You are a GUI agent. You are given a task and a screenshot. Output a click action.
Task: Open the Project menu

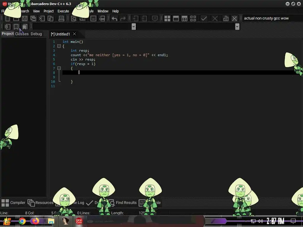49,11
